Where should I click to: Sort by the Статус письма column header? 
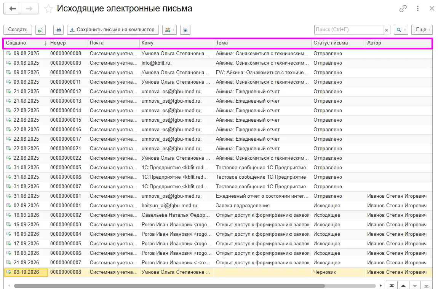click(338, 43)
